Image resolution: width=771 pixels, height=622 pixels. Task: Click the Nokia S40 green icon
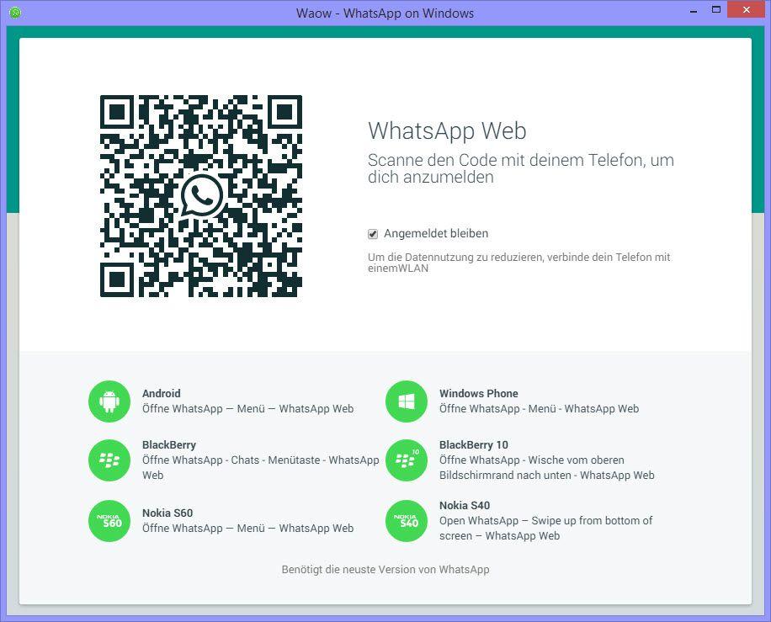pos(407,521)
